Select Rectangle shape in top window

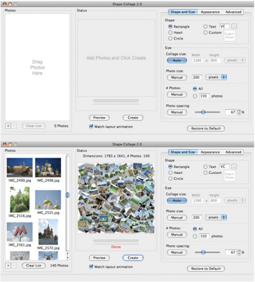click(170, 27)
